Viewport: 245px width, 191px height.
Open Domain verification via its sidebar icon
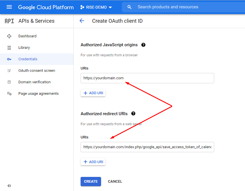pos(9,82)
